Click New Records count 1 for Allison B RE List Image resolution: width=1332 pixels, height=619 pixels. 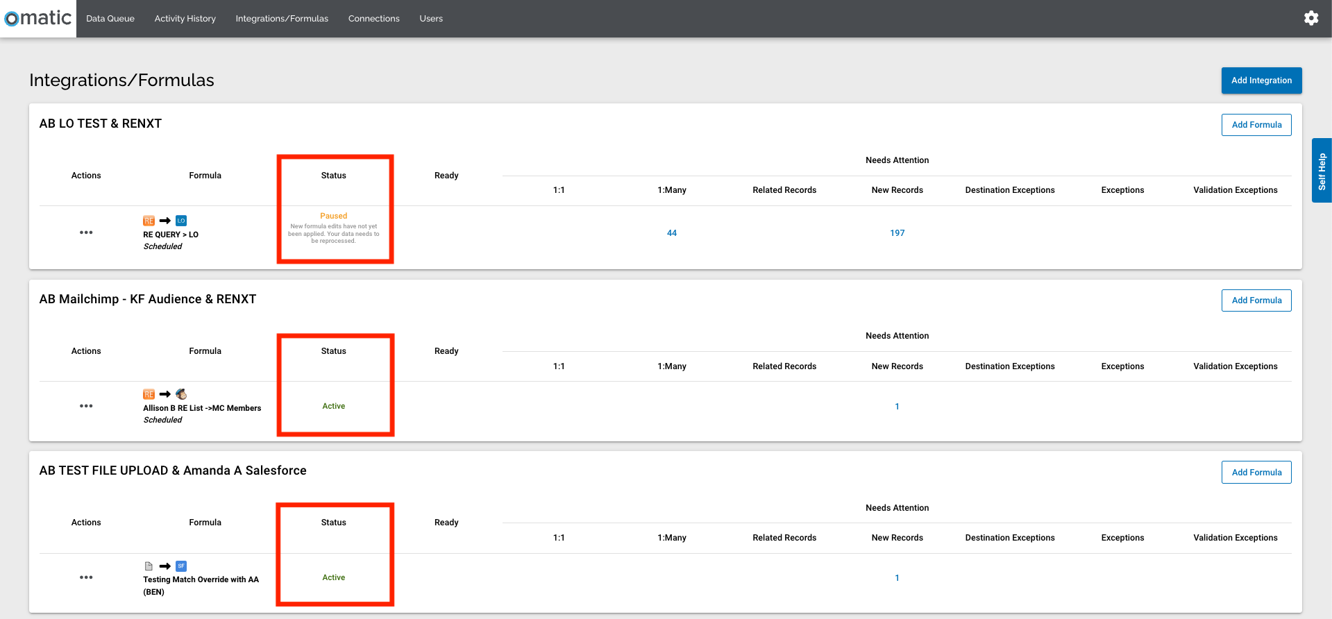[x=897, y=407]
